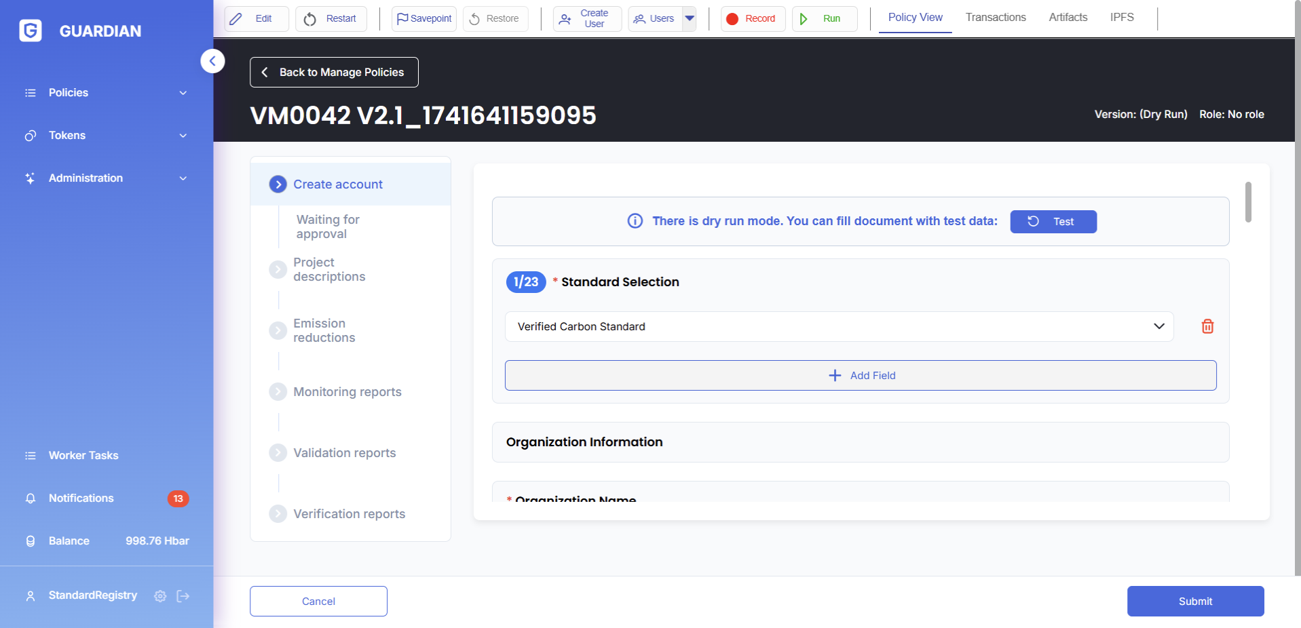The width and height of the screenshot is (1301, 628).
Task: Click the Restart toolbar button
Action: tap(331, 18)
